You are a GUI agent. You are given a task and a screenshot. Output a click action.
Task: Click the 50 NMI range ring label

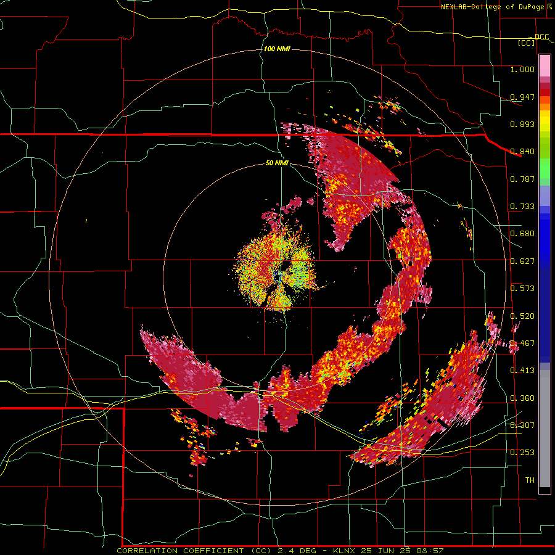pyautogui.click(x=277, y=163)
